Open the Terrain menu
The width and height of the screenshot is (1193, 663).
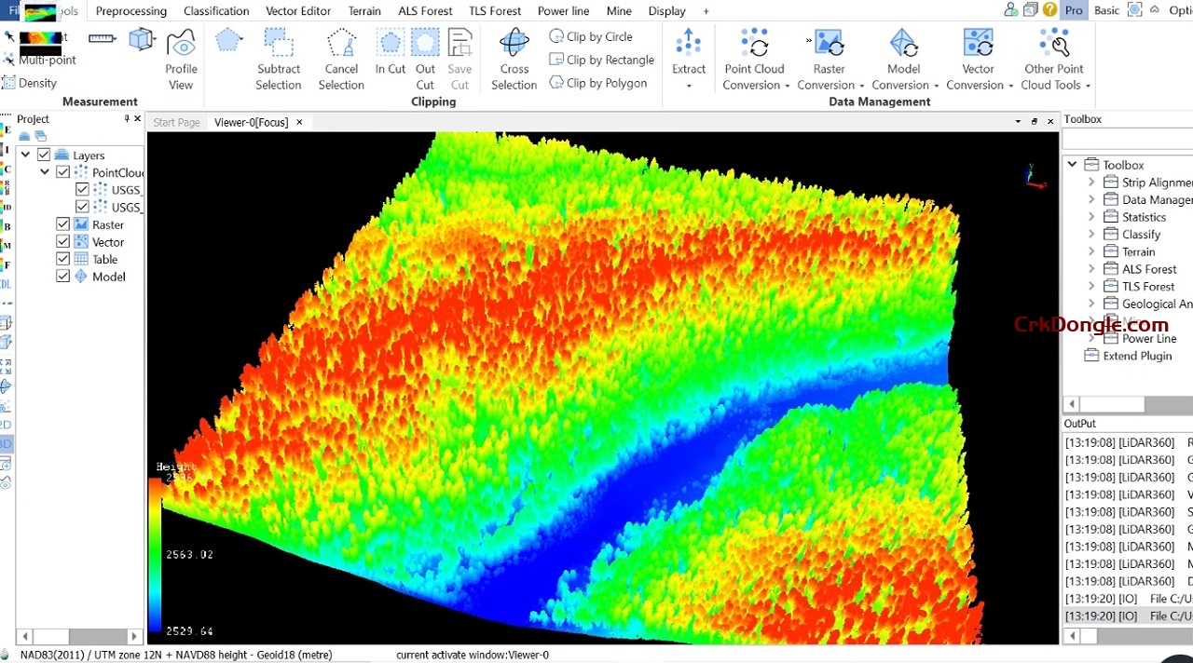coord(363,10)
